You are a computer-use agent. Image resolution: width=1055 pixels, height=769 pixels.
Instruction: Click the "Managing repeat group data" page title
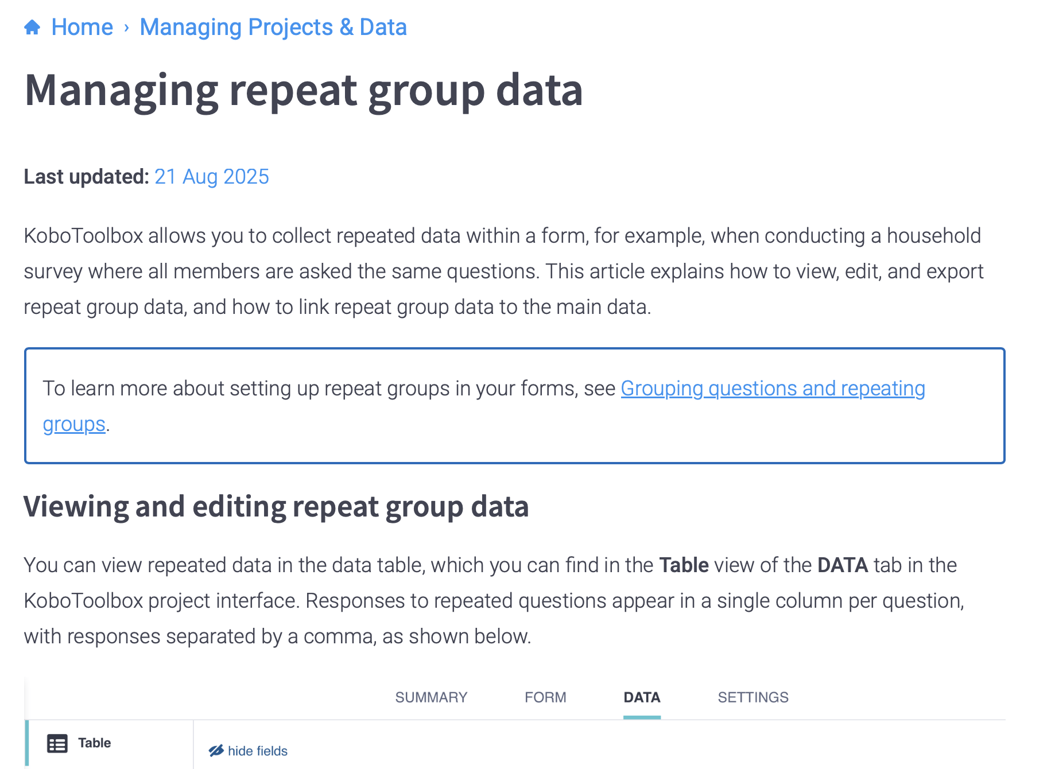coord(304,91)
